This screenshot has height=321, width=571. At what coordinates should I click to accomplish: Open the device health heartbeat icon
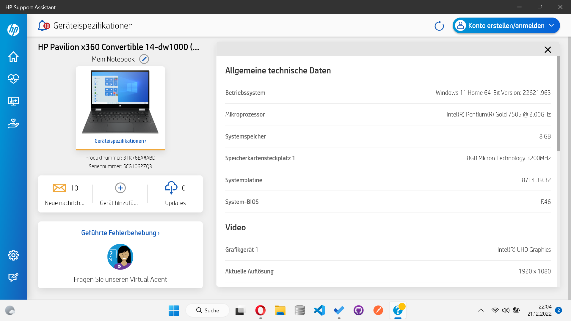[x=13, y=79]
